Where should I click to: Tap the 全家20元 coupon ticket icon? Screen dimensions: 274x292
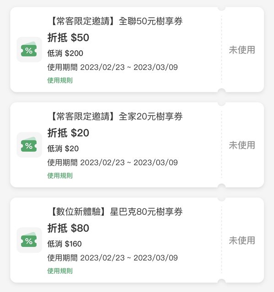point(29,145)
